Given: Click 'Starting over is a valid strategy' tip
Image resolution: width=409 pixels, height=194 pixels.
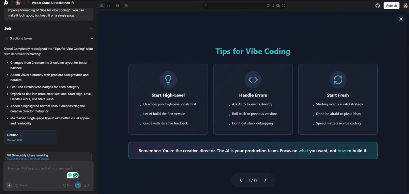Looking at the screenshot, I should click(339, 104).
